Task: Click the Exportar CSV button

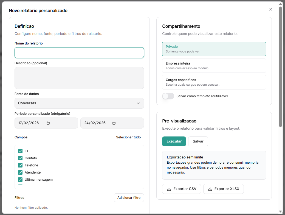Action: (181, 189)
